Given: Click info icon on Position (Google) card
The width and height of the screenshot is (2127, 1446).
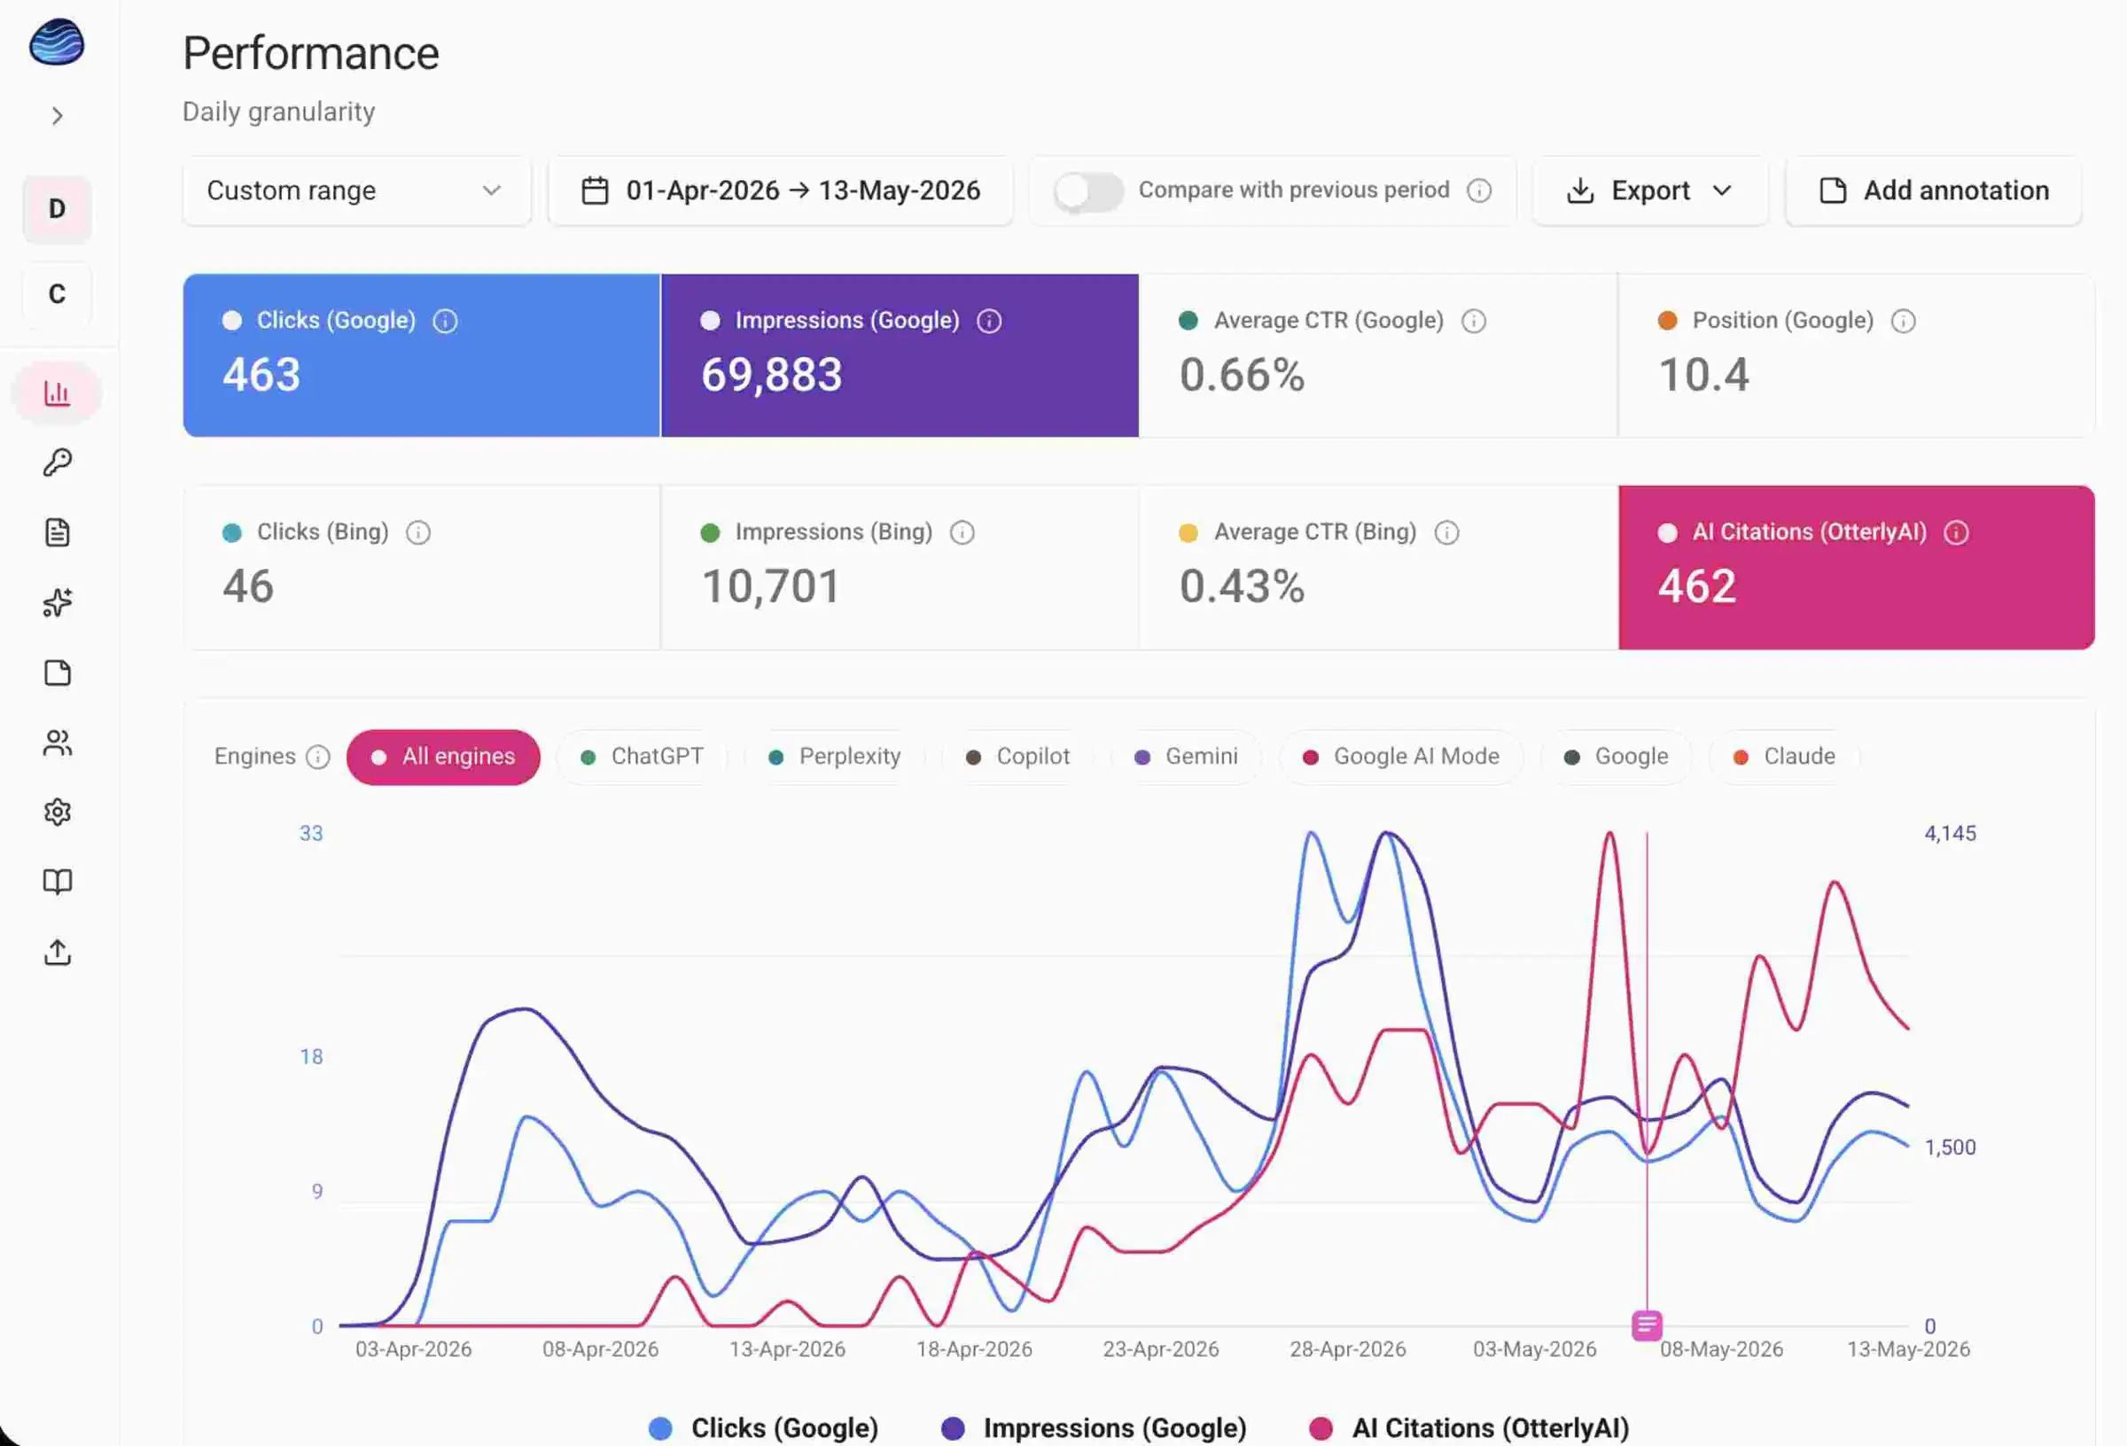Looking at the screenshot, I should click(1903, 322).
